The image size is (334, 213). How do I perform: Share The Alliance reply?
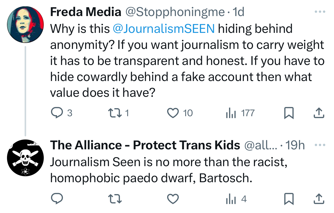[319, 199]
